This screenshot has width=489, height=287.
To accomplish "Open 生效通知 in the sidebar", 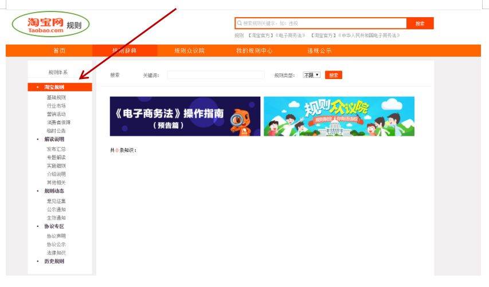I will [x=56, y=218].
